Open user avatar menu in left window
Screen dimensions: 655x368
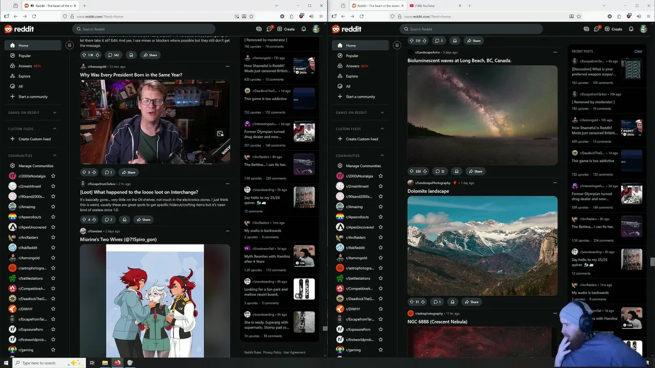[x=316, y=29]
